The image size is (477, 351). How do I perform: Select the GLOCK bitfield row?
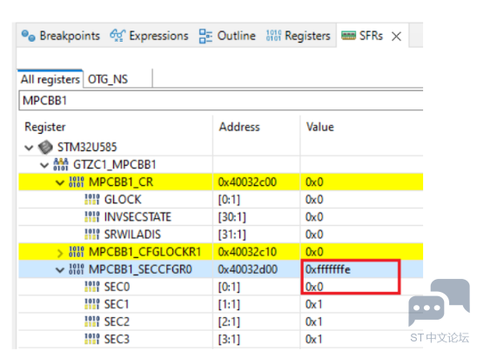click(221, 200)
